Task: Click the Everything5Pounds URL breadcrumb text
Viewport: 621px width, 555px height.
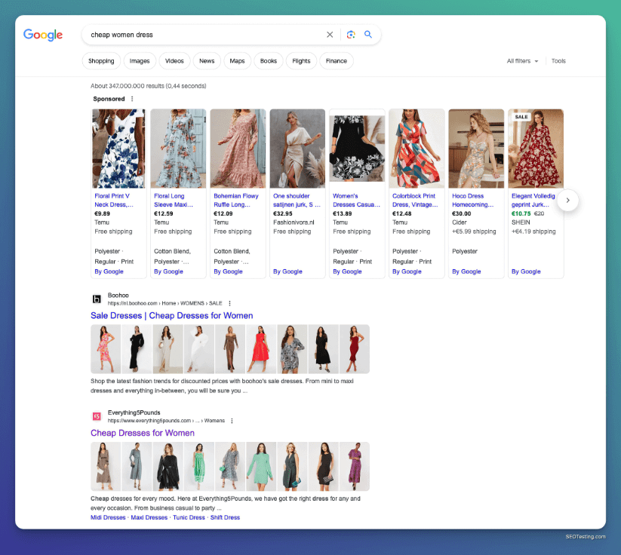Action: (x=166, y=421)
